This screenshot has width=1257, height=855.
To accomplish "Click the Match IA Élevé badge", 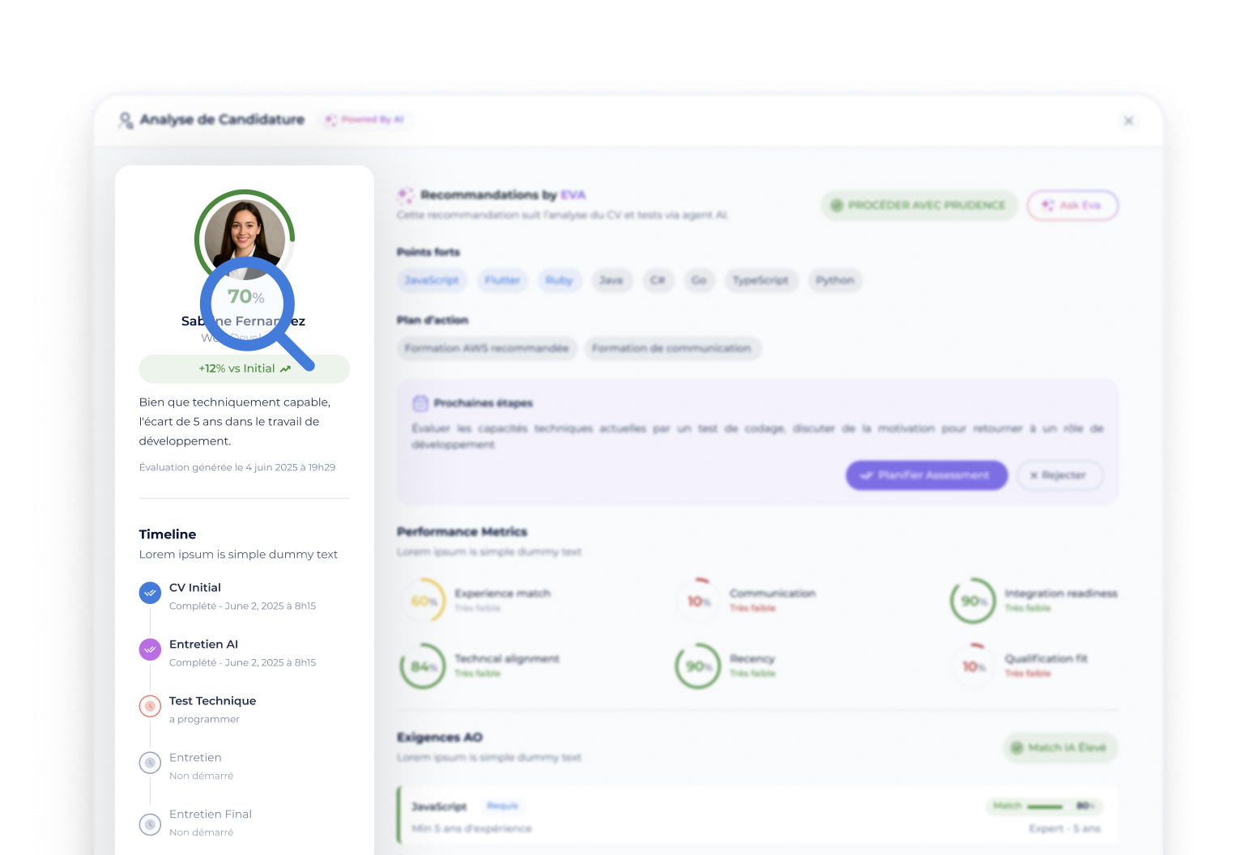I will 1059,747.
